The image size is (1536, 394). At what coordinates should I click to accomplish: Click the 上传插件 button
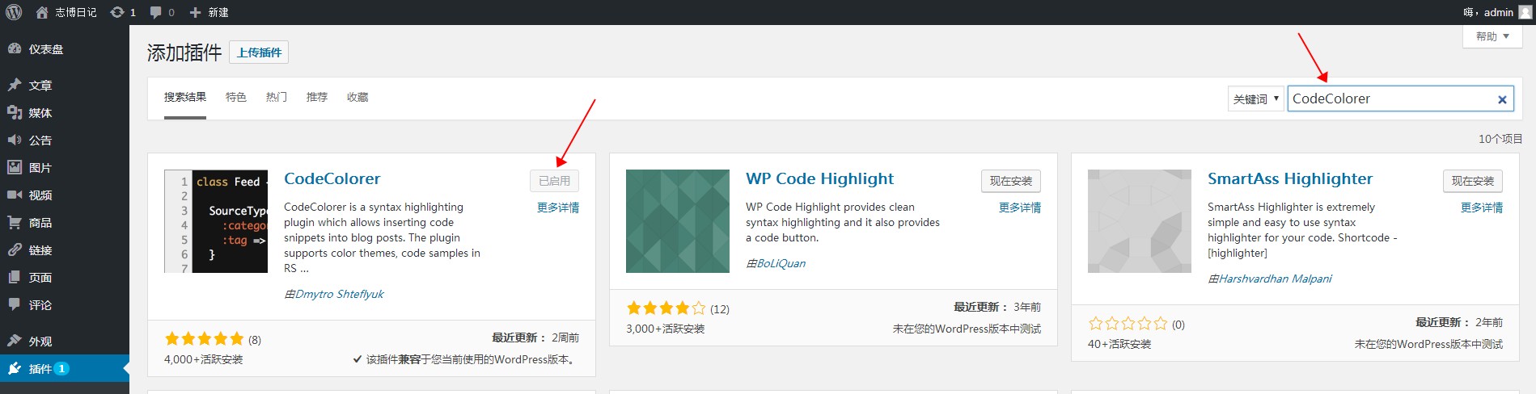pyautogui.click(x=259, y=52)
